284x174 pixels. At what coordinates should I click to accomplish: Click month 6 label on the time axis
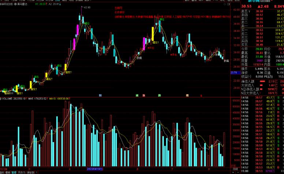tap(137, 169)
